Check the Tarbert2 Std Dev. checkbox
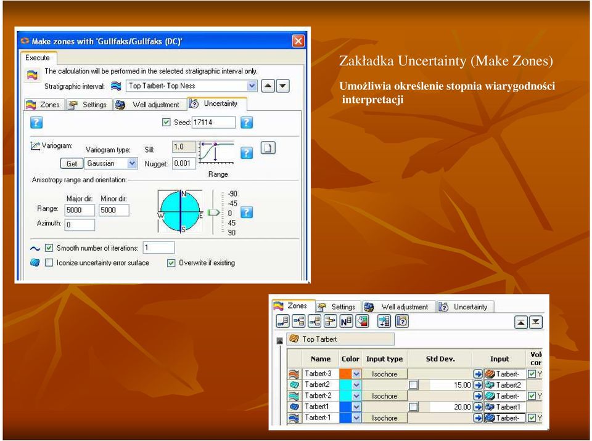Viewport: 592px width, 441px height. coord(413,385)
